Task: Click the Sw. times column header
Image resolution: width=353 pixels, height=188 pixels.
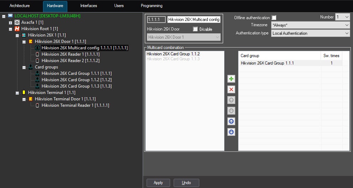Action: (331, 56)
